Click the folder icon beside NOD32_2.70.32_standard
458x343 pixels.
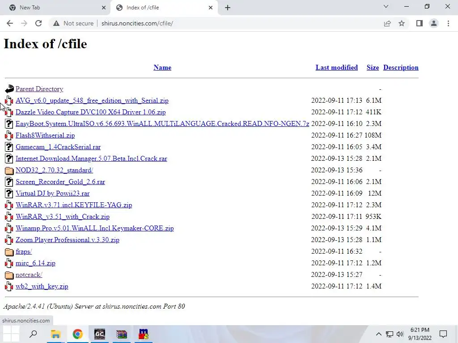(x=9, y=170)
